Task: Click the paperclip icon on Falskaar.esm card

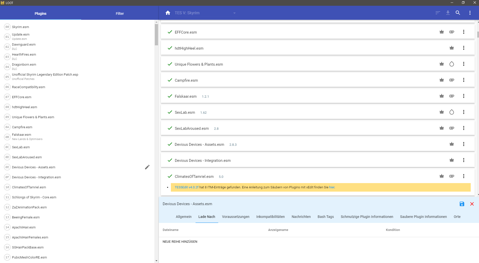Action: [452, 96]
